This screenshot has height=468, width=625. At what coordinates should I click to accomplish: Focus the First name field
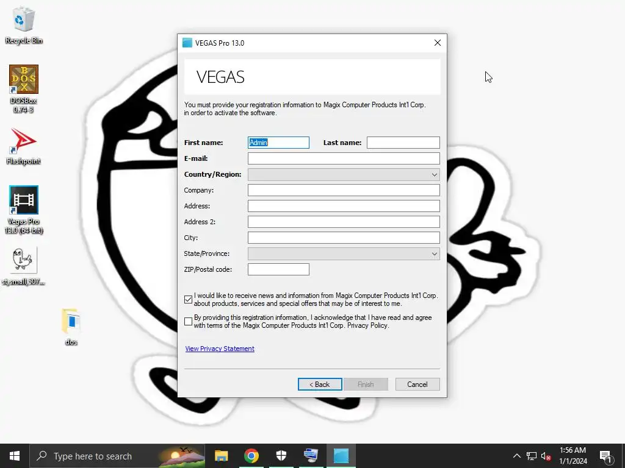click(278, 143)
